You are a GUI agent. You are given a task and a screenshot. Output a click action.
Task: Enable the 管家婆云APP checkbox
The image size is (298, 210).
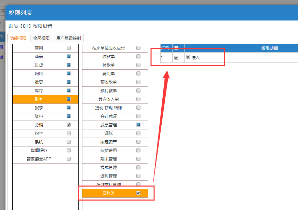pyautogui.click(x=69, y=159)
